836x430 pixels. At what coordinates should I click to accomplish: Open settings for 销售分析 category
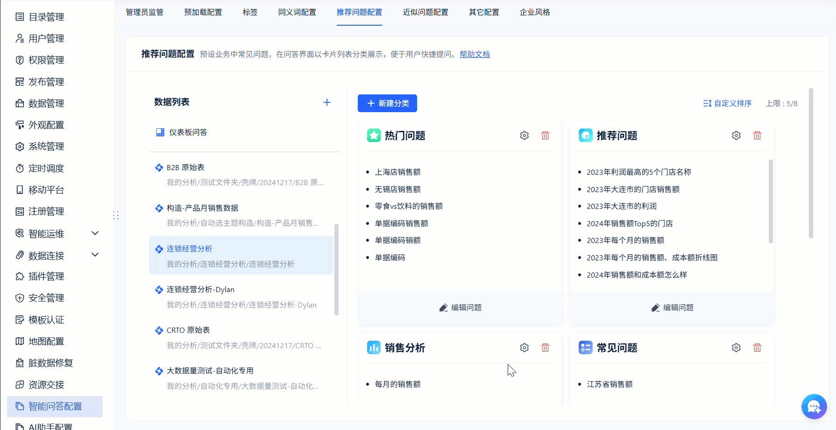pos(524,348)
